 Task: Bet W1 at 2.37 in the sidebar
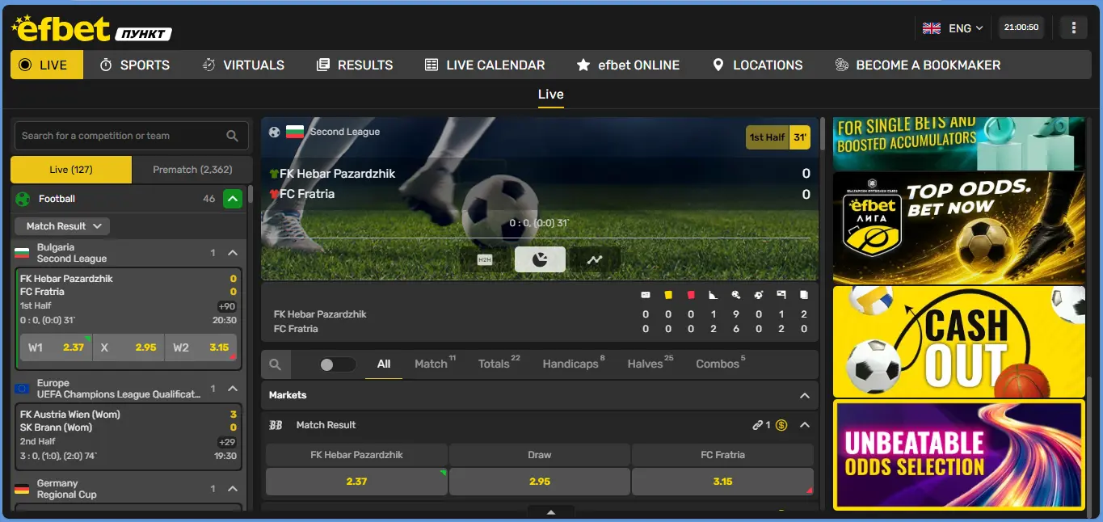pos(56,347)
